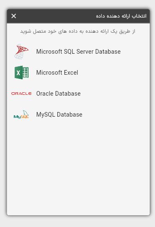The image size is (155, 227).
Task: Click the red Oracle logo
Action: (21, 94)
